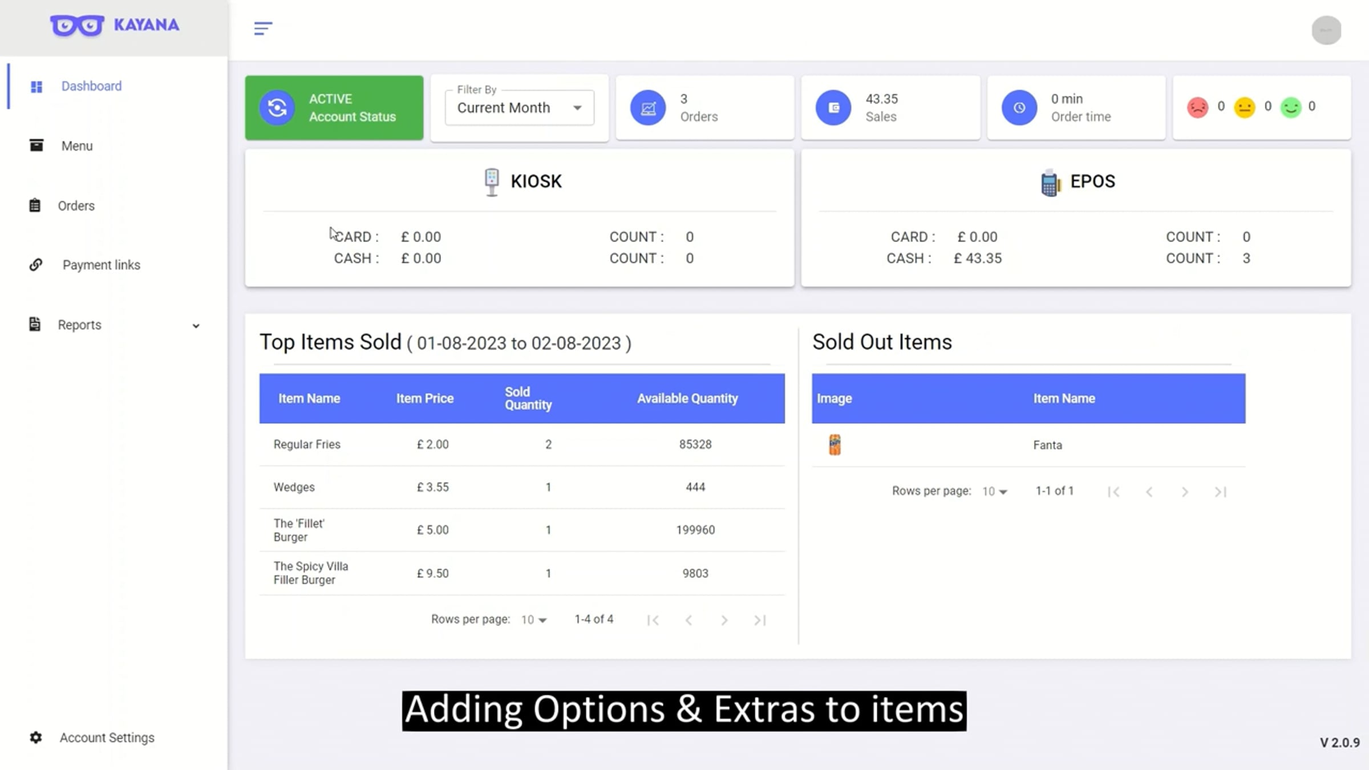Click the red angry face rating icon
1369x770 pixels.
1197,107
